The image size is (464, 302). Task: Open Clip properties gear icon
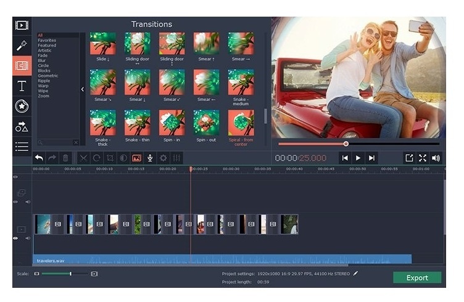coord(164,158)
